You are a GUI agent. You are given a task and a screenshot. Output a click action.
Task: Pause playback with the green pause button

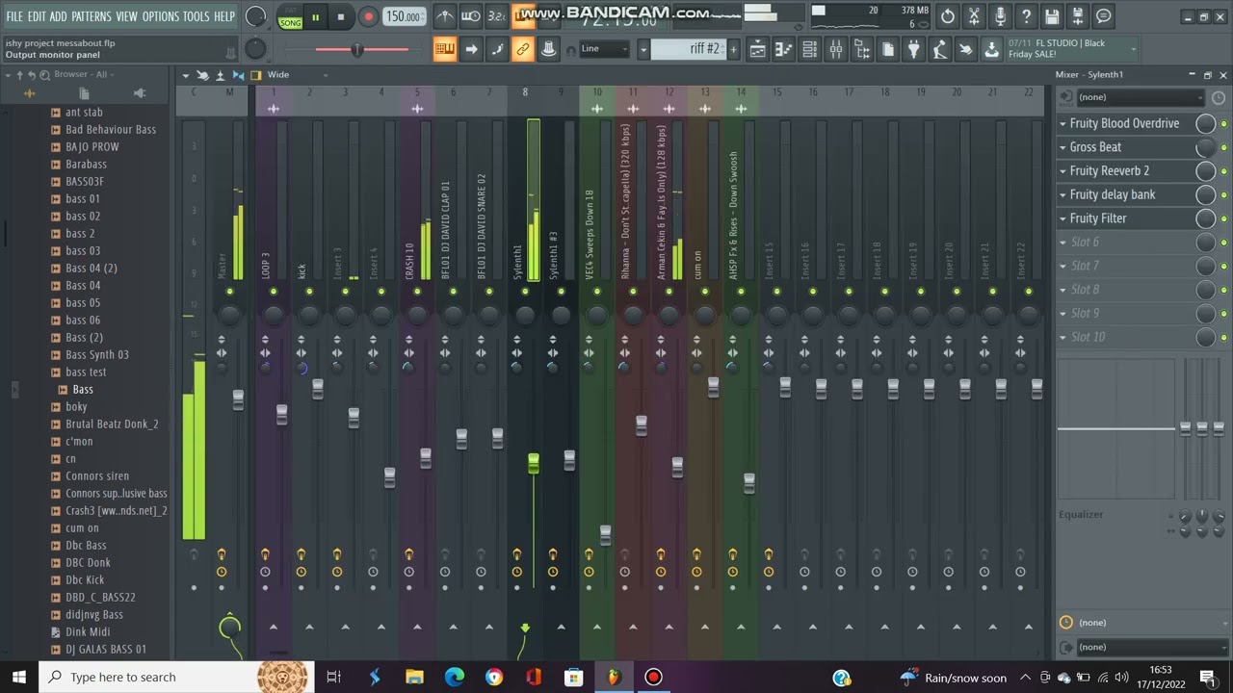tap(315, 16)
